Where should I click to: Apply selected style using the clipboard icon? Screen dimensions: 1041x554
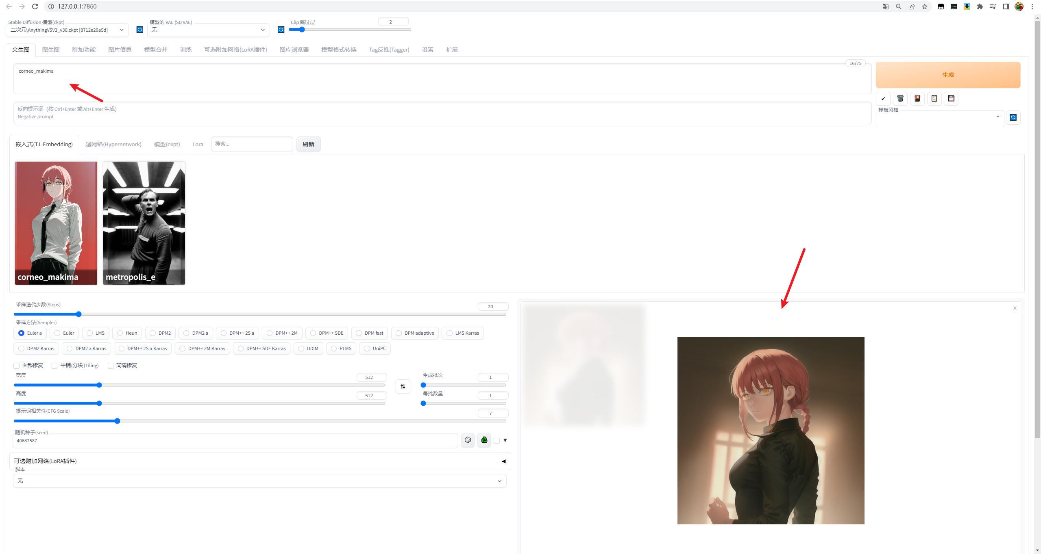(934, 98)
